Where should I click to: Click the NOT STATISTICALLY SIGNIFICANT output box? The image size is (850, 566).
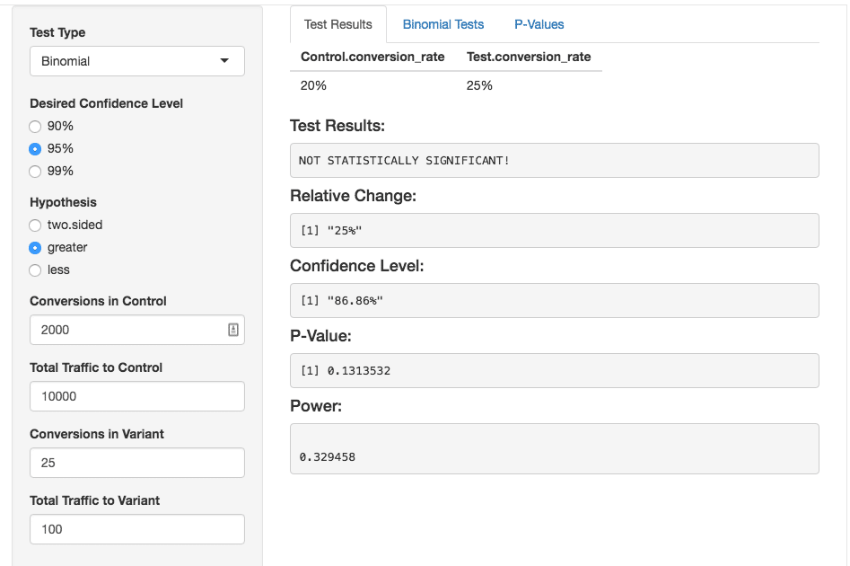(554, 160)
